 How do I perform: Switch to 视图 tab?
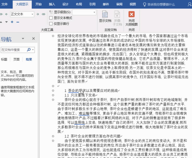[133, 4]
